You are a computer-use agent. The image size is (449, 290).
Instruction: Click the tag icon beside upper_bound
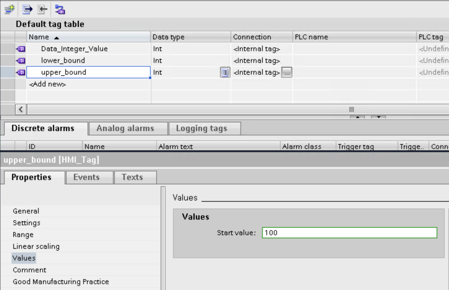[21, 73]
